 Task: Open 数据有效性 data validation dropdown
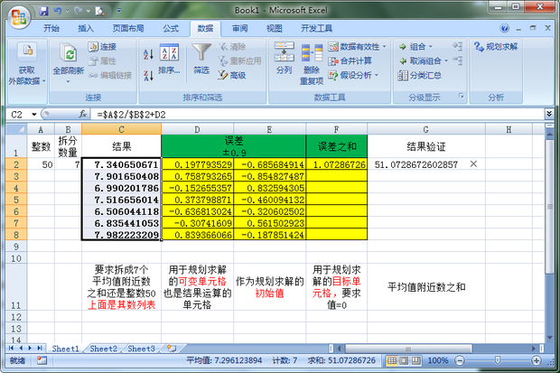pos(357,47)
